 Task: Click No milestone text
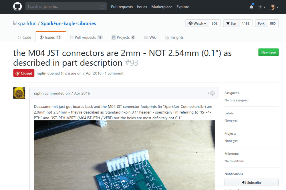[234, 161]
